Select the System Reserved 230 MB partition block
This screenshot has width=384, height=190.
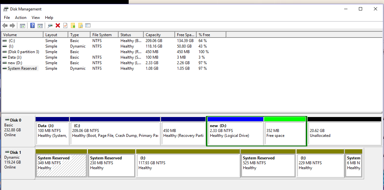coord(111,163)
